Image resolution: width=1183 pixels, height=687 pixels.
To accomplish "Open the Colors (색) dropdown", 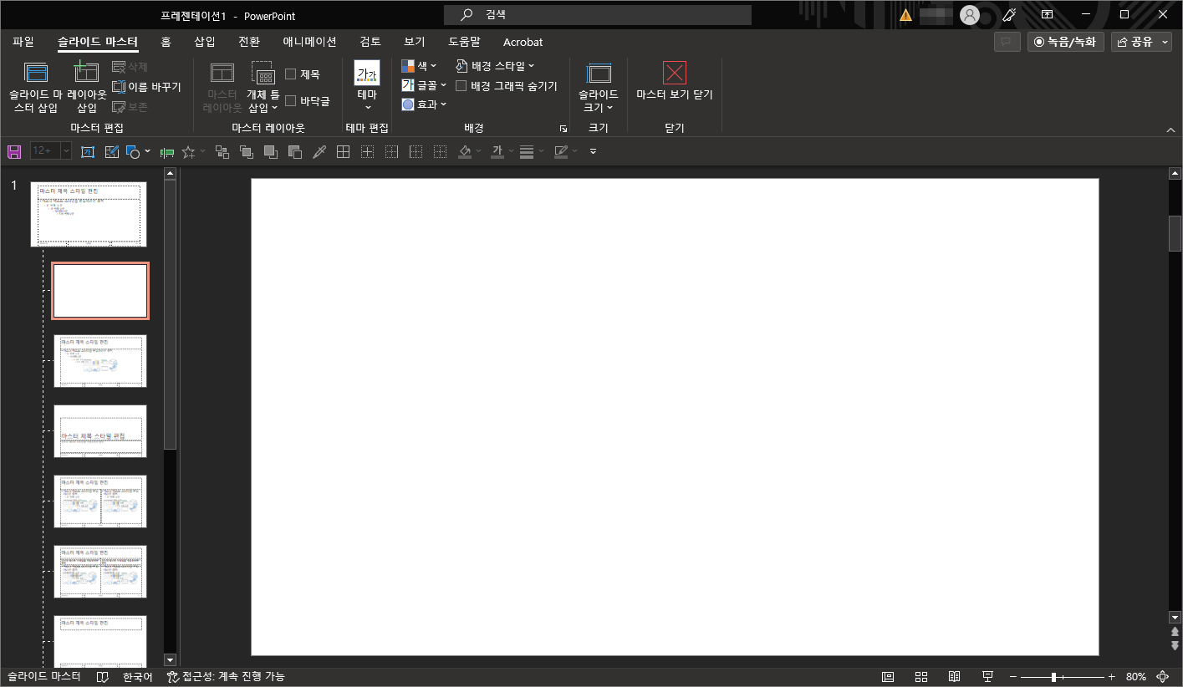I will (419, 65).
